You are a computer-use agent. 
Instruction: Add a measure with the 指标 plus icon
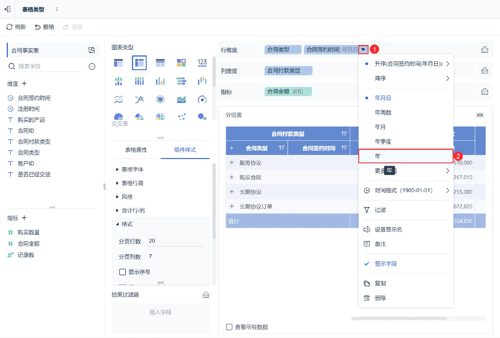click(24, 218)
